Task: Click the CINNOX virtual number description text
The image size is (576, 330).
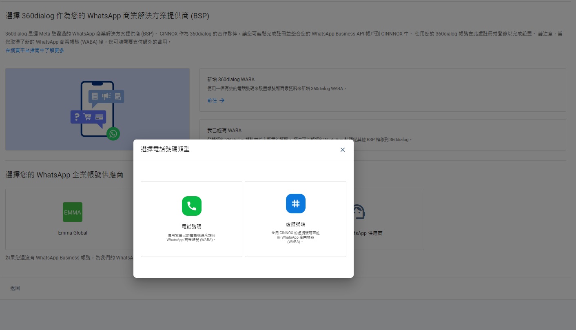Action: coord(296,237)
